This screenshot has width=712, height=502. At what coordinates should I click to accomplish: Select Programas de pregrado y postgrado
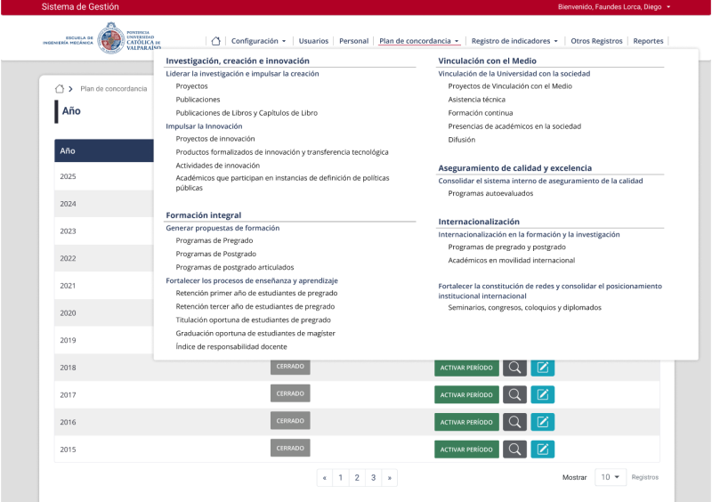pos(506,247)
